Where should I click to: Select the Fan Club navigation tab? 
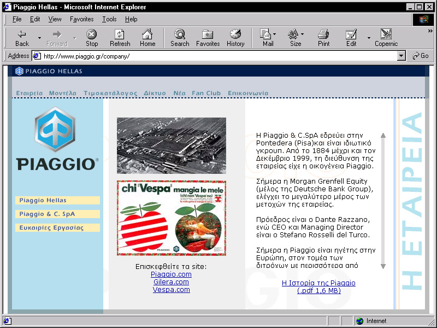point(206,93)
